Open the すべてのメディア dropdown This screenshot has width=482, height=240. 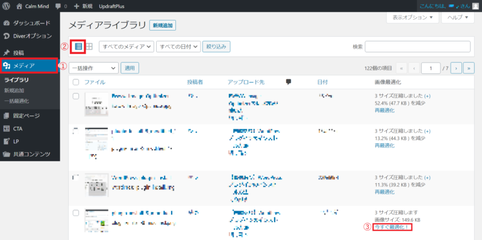[127, 47]
